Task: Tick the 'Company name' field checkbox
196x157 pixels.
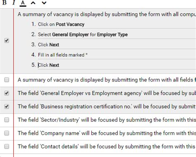Action: (7, 133)
